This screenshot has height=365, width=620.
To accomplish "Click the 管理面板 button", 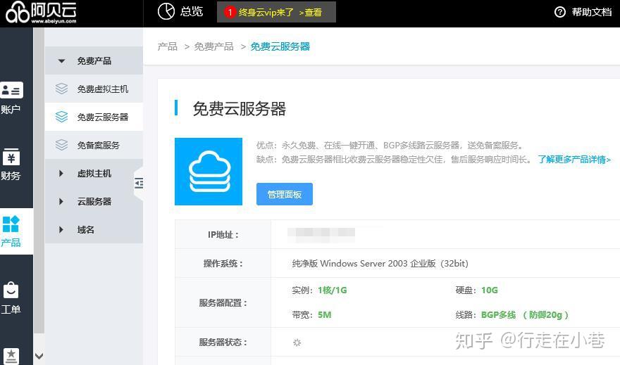I will point(285,194).
